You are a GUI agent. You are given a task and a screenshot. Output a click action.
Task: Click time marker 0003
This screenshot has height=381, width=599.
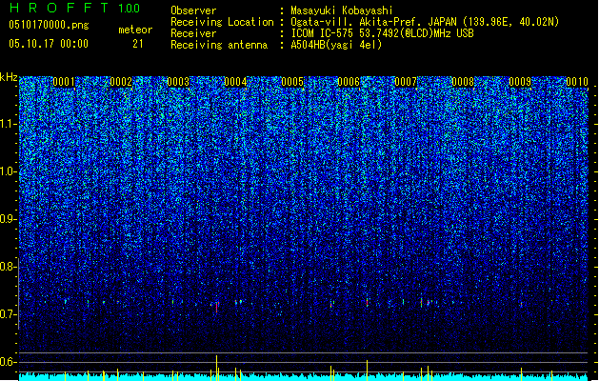[178, 82]
